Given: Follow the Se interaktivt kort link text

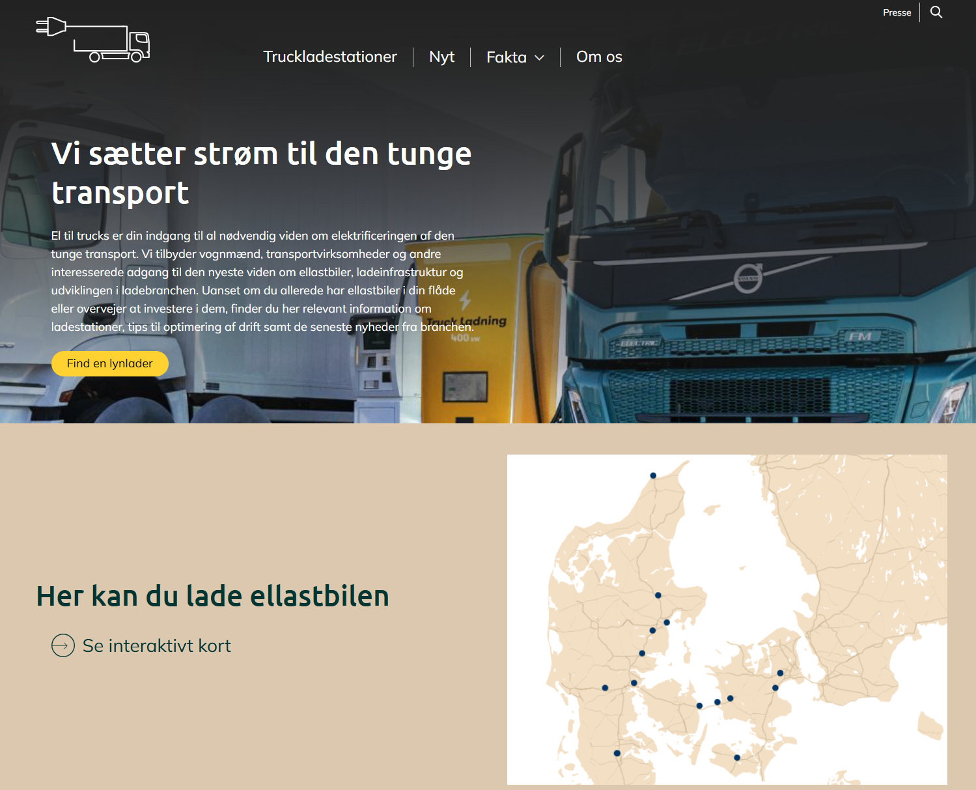Looking at the screenshot, I should (156, 645).
